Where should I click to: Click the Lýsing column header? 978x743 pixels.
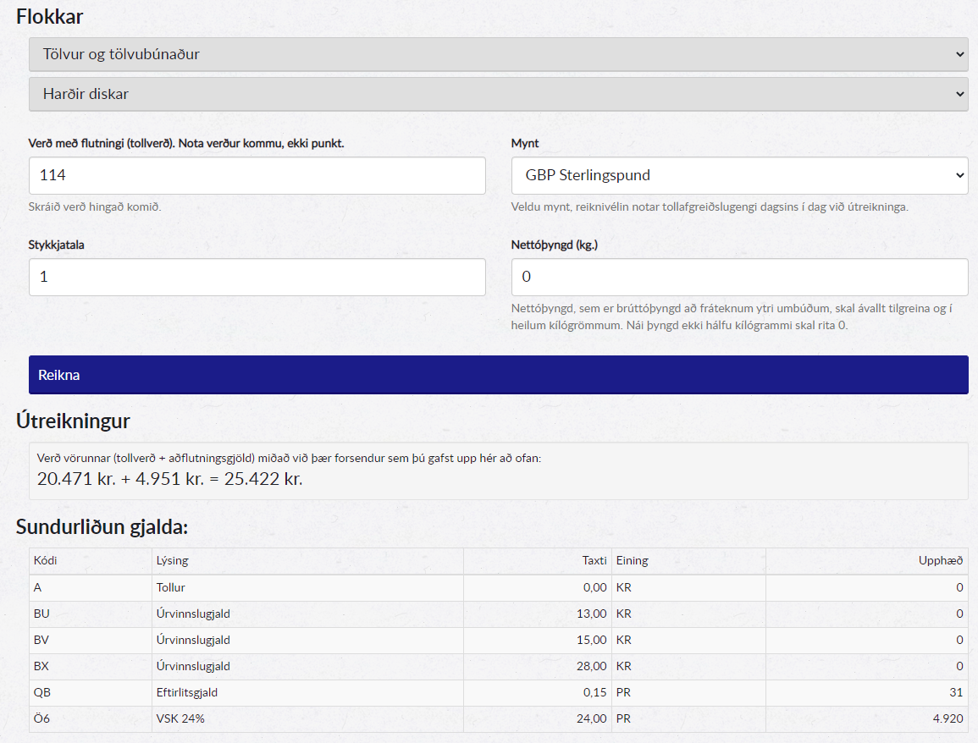(172, 560)
